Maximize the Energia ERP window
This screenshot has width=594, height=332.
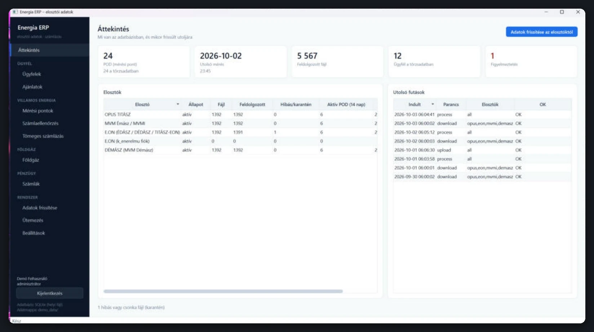(x=562, y=12)
